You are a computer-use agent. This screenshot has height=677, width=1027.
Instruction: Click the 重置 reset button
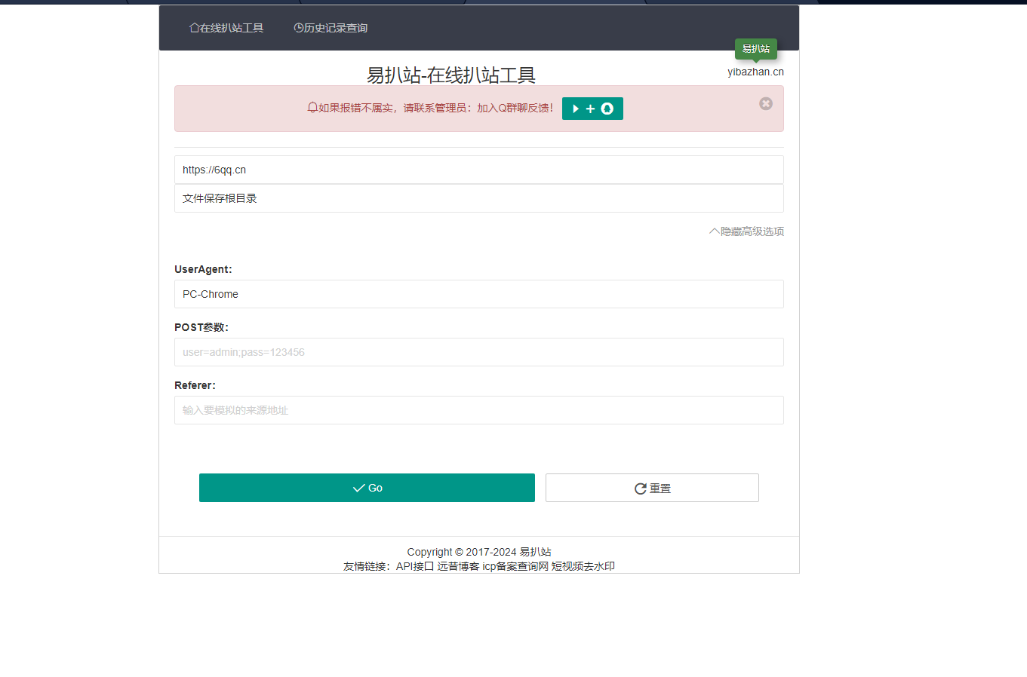652,487
